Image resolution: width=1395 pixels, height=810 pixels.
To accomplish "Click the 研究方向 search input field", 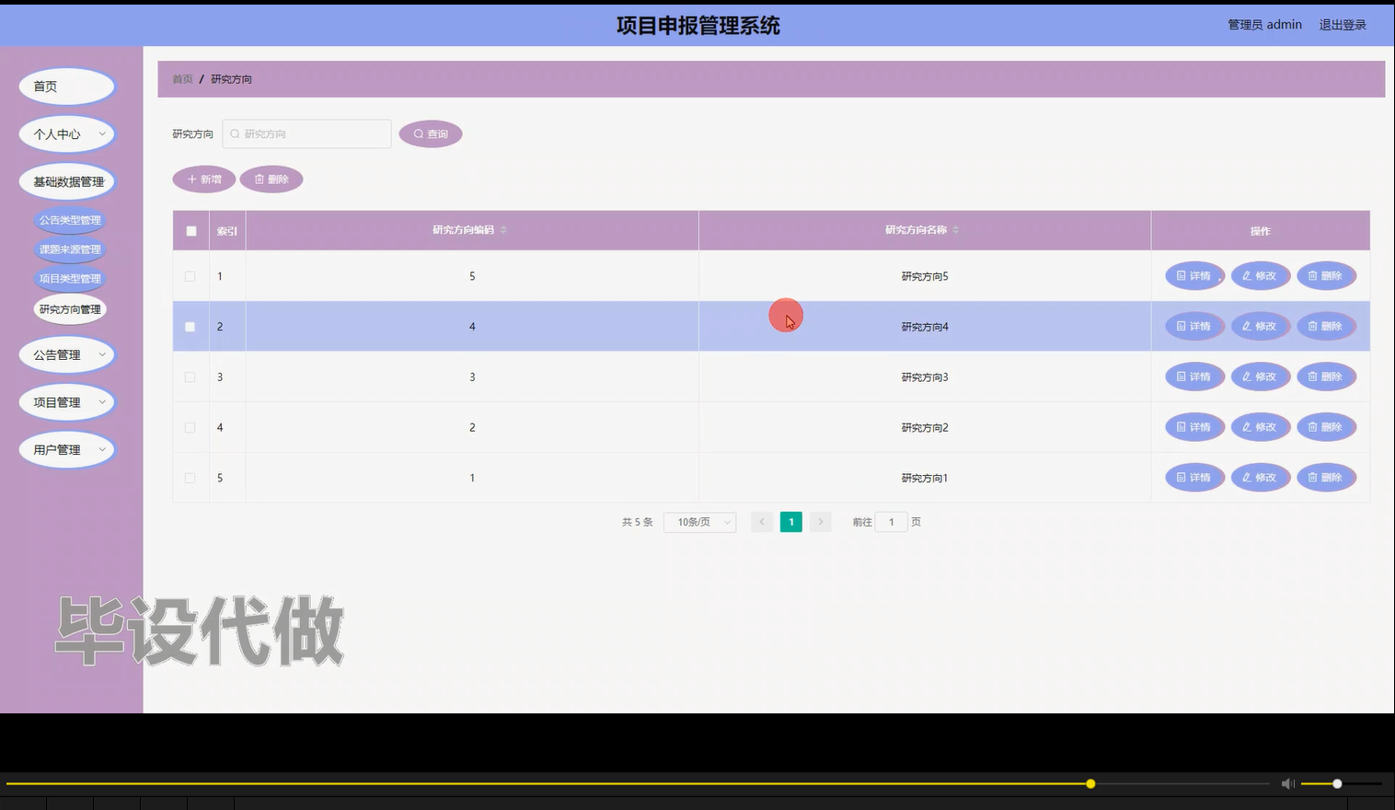I will tap(306, 133).
